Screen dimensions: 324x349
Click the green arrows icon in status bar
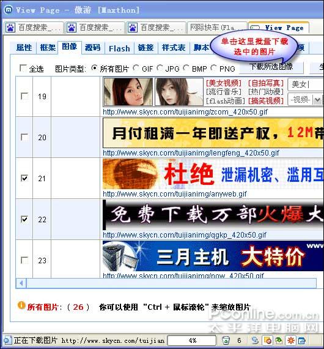[279, 340]
